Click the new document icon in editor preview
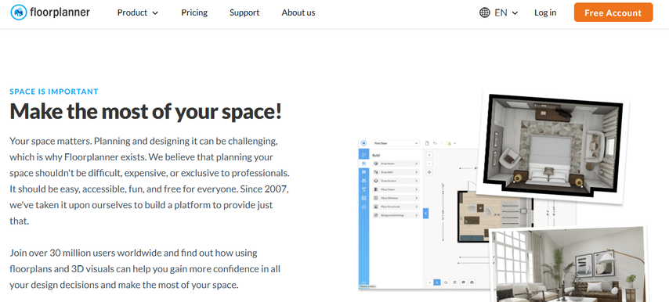 (x=427, y=143)
